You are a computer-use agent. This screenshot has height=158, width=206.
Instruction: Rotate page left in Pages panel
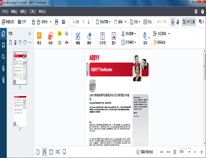(20, 43)
